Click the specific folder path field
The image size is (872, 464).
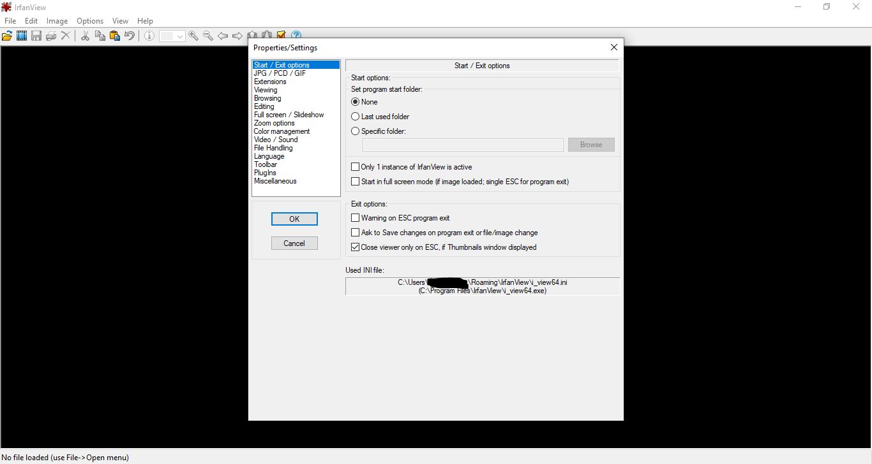(x=463, y=145)
